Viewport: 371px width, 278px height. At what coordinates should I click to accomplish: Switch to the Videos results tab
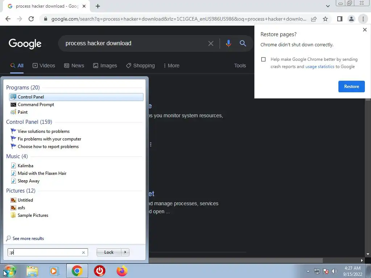(x=44, y=66)
